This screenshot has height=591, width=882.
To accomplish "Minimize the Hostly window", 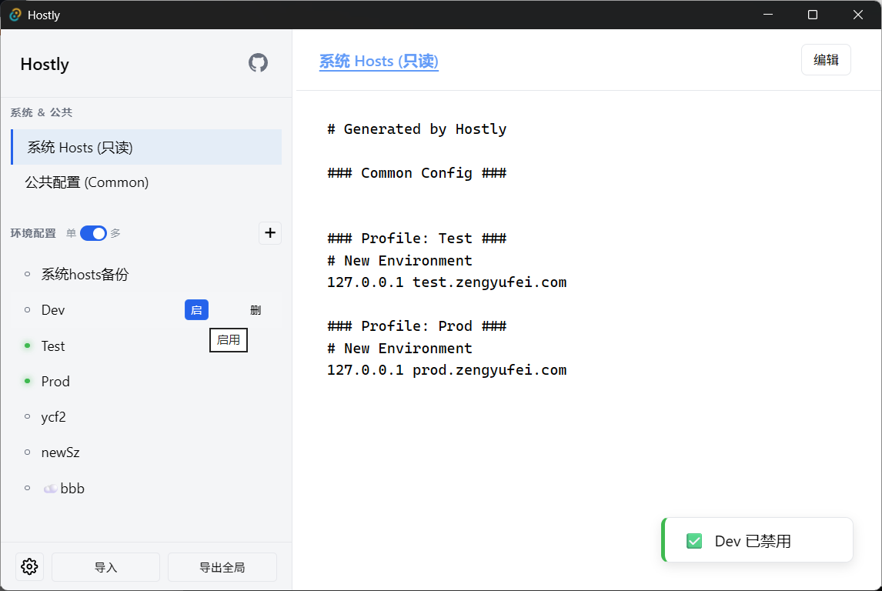I will point(768,15).
